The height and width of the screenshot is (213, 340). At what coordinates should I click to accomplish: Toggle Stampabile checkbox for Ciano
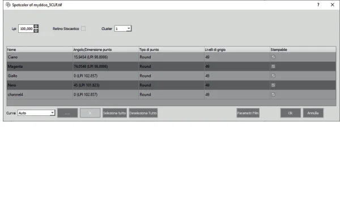[x=273, y=57]
